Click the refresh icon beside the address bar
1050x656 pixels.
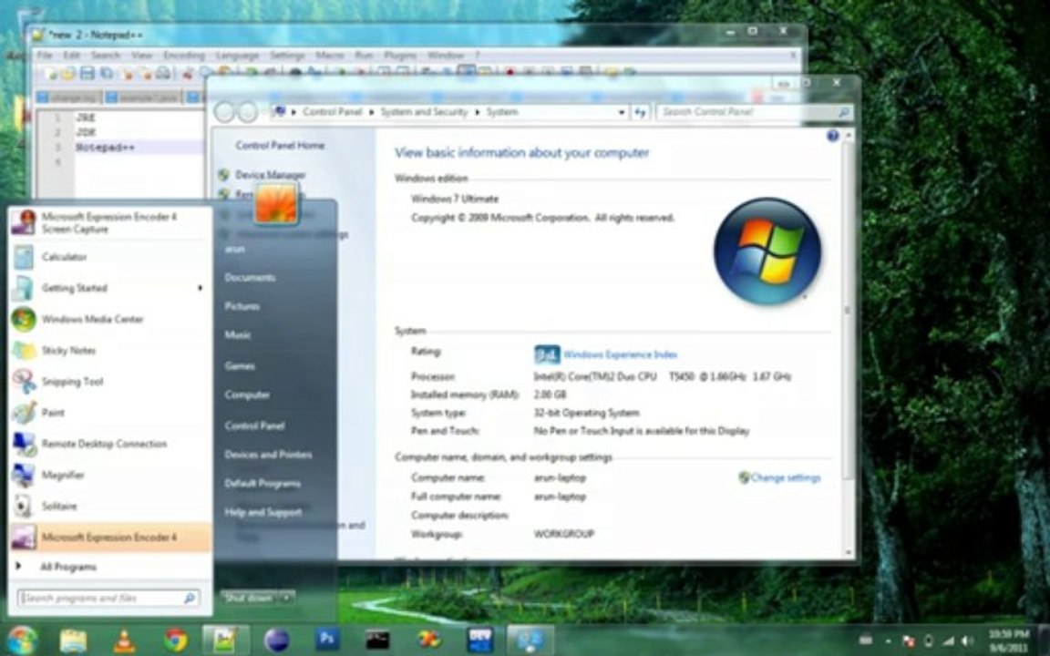(640, 112)
